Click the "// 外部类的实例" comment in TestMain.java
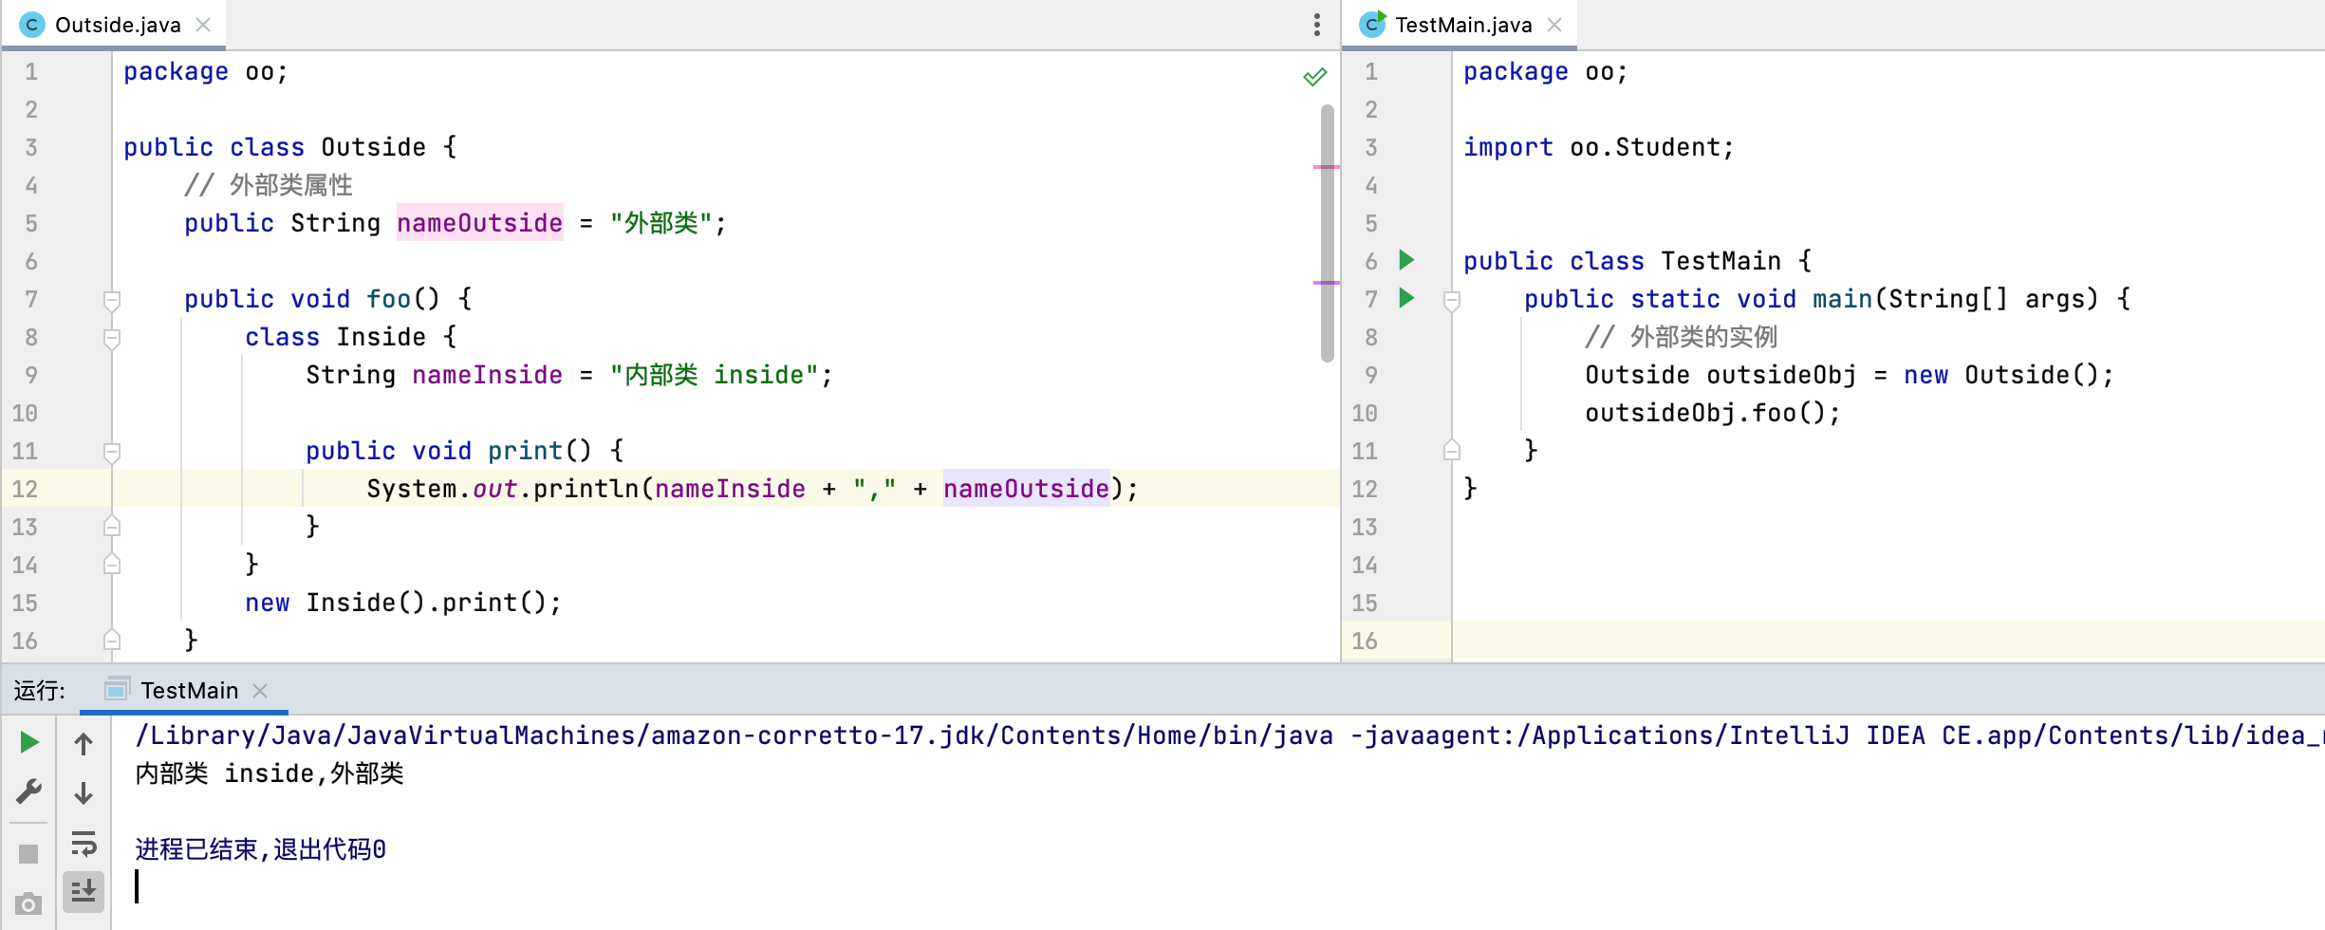This screenshot has width=2325, height=930. [1682, 337]
